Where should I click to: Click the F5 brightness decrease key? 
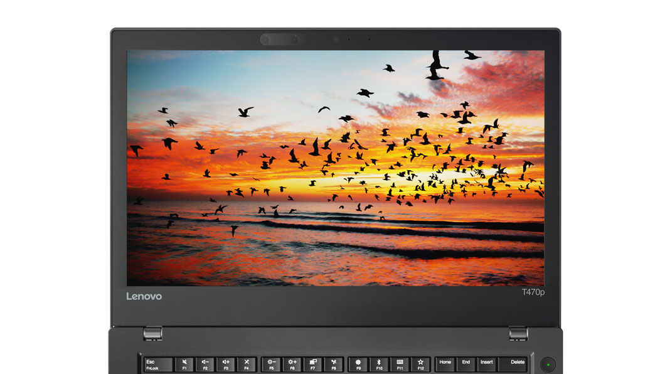coord(271,365)
